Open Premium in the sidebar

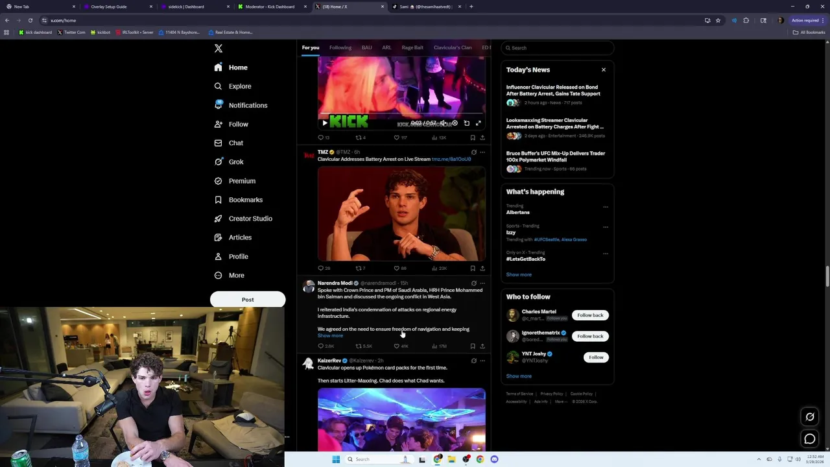[x=234, y=181]
